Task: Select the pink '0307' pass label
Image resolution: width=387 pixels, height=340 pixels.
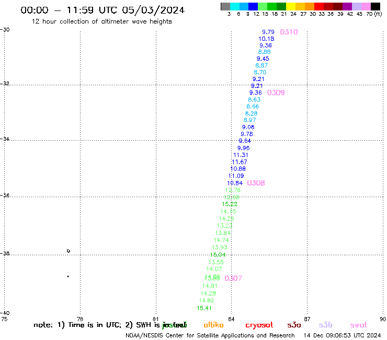Action: (233, 278)
